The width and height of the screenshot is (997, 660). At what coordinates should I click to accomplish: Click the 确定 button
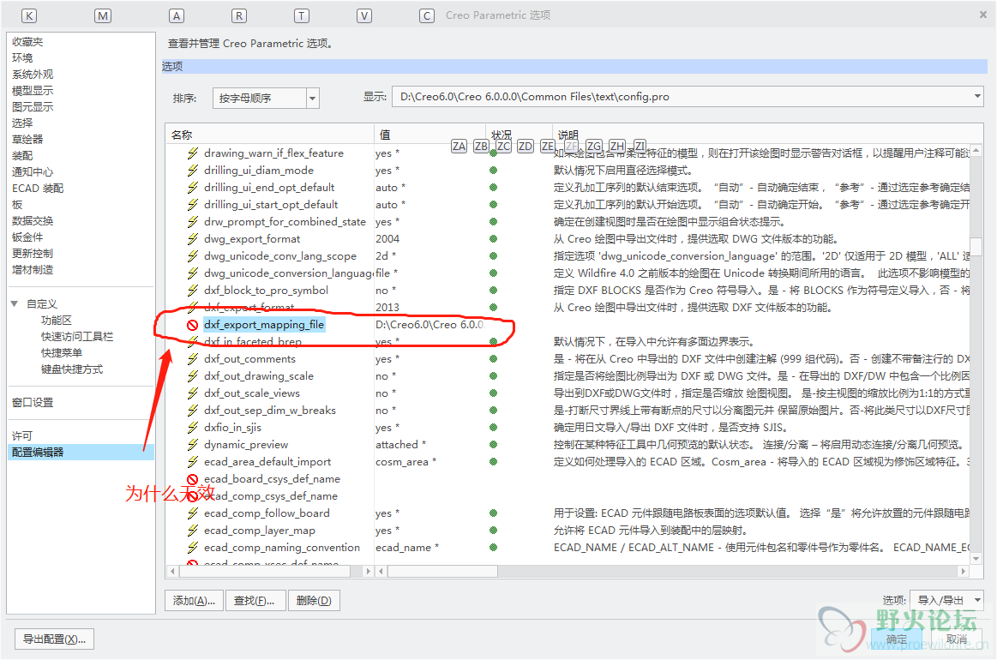(x=897, y=639)
